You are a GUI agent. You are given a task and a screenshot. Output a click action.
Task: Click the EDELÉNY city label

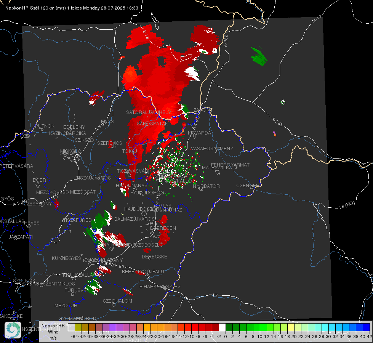(74, 127)
